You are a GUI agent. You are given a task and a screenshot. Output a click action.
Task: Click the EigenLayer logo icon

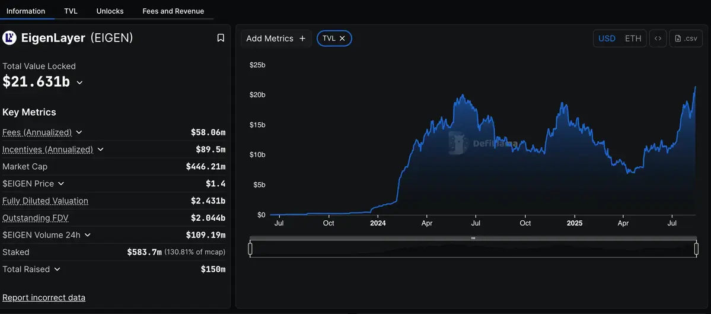[9, 38]
